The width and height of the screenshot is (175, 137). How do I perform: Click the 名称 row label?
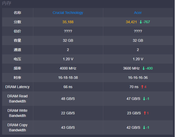(x=17, y=13)
